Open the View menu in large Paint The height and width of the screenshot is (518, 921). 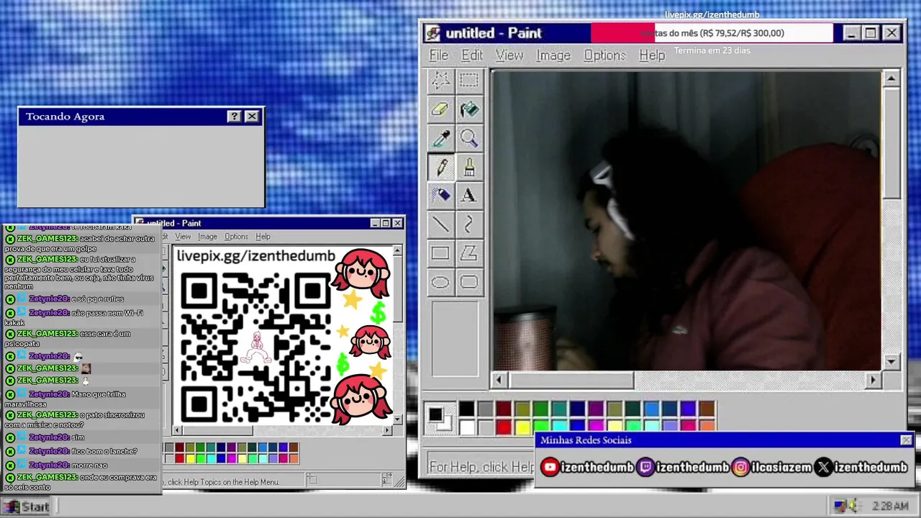click(509, 55)
